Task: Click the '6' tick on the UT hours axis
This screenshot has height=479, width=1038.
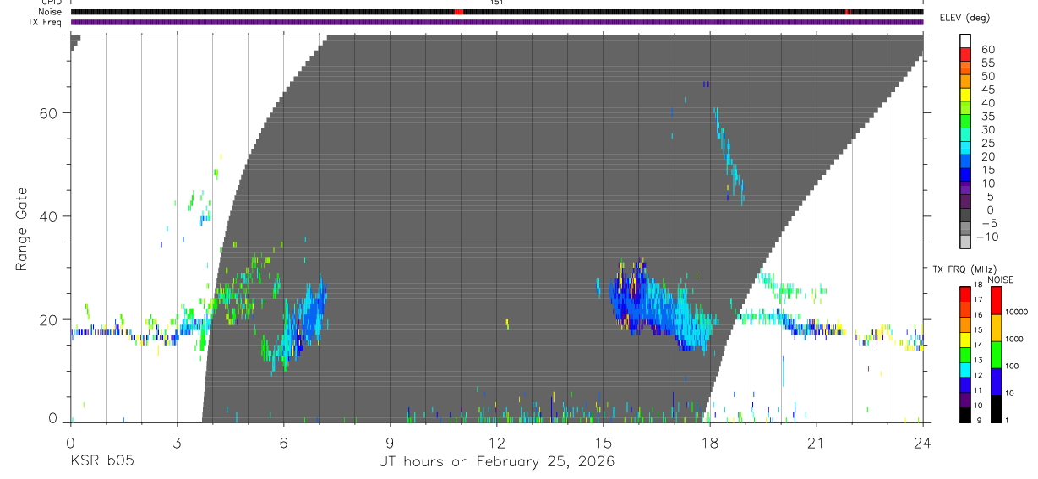Action: pos(284,442)
